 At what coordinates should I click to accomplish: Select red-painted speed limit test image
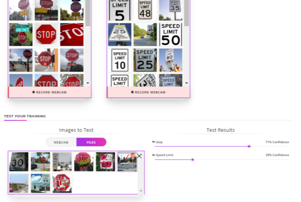click(x=105, y=162)
